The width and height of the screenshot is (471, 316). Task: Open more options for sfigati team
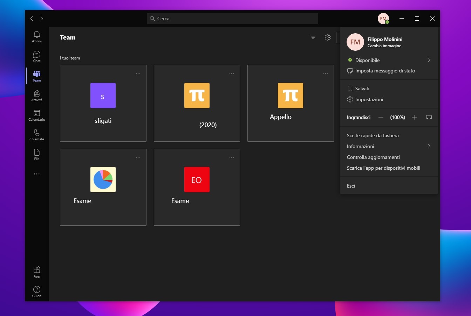[138, 73]
